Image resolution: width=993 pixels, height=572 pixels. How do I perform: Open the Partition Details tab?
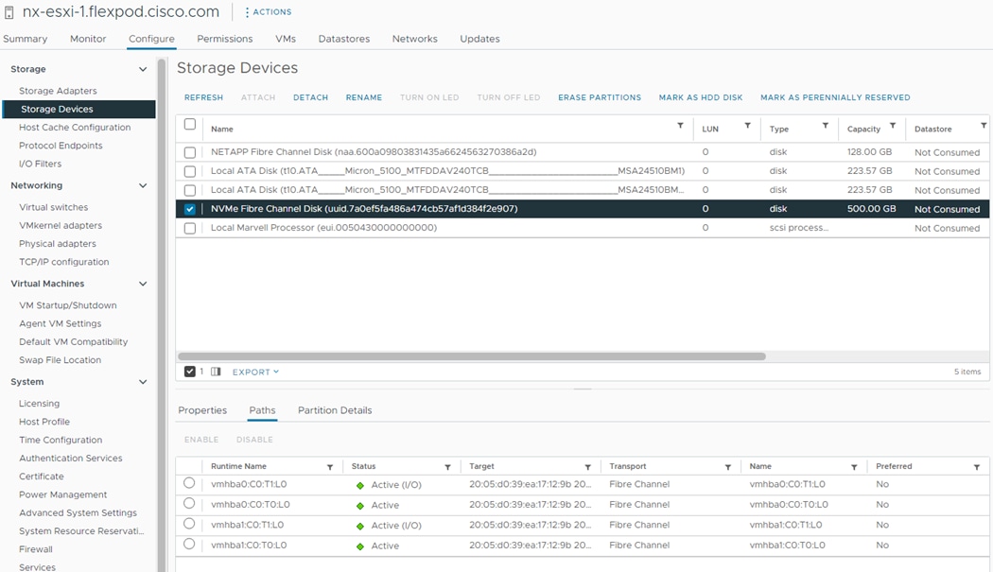click(x=335, y=410)
